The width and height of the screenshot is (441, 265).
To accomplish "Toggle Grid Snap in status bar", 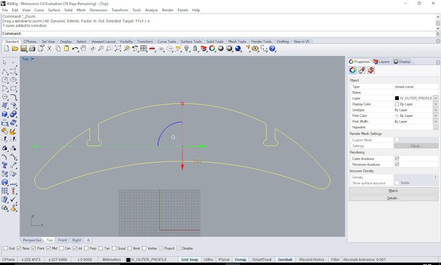I will pyautogui.click(x=189, y=260).
